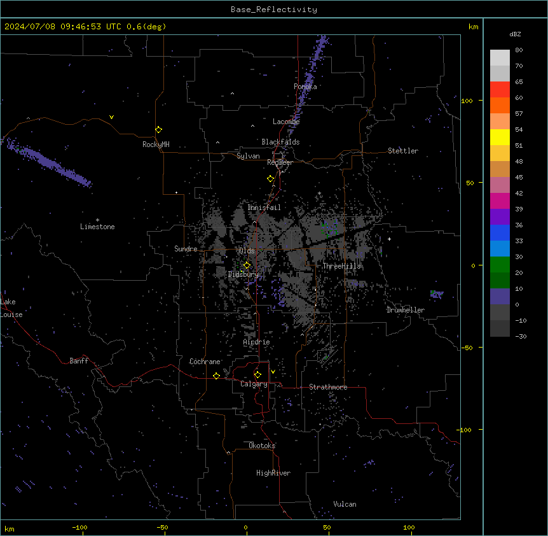This screenshot has width=548, height=536.
Task: Click the Stettler map label
Action: click(x=403, y=151)
